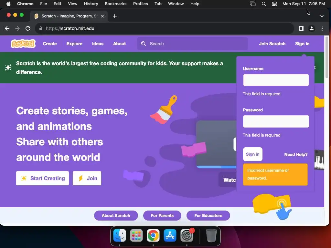
Task: Click the Join button with lightning bolt
Action: pos(87,178)
